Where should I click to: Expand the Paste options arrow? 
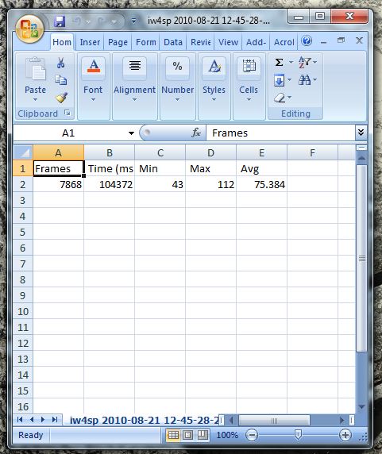coord(35,99)
